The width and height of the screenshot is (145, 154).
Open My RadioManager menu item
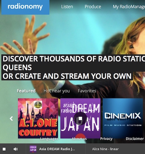(x=129, y=7)
